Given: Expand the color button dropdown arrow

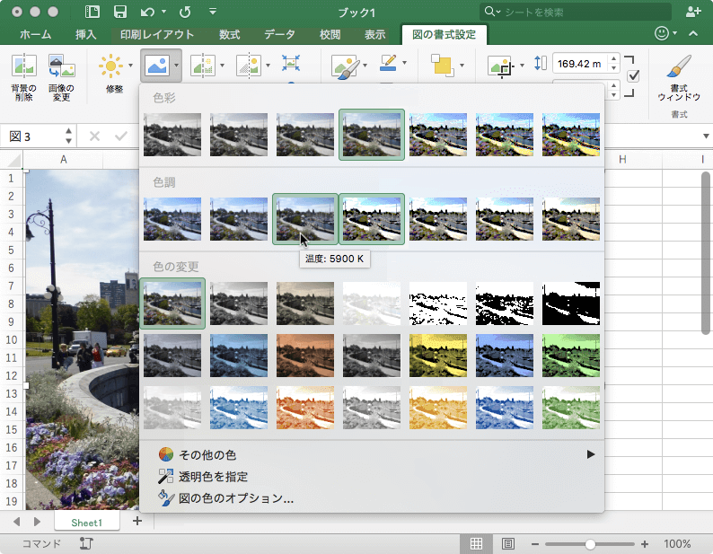Looking at the screenshot, I should [178, 66].
